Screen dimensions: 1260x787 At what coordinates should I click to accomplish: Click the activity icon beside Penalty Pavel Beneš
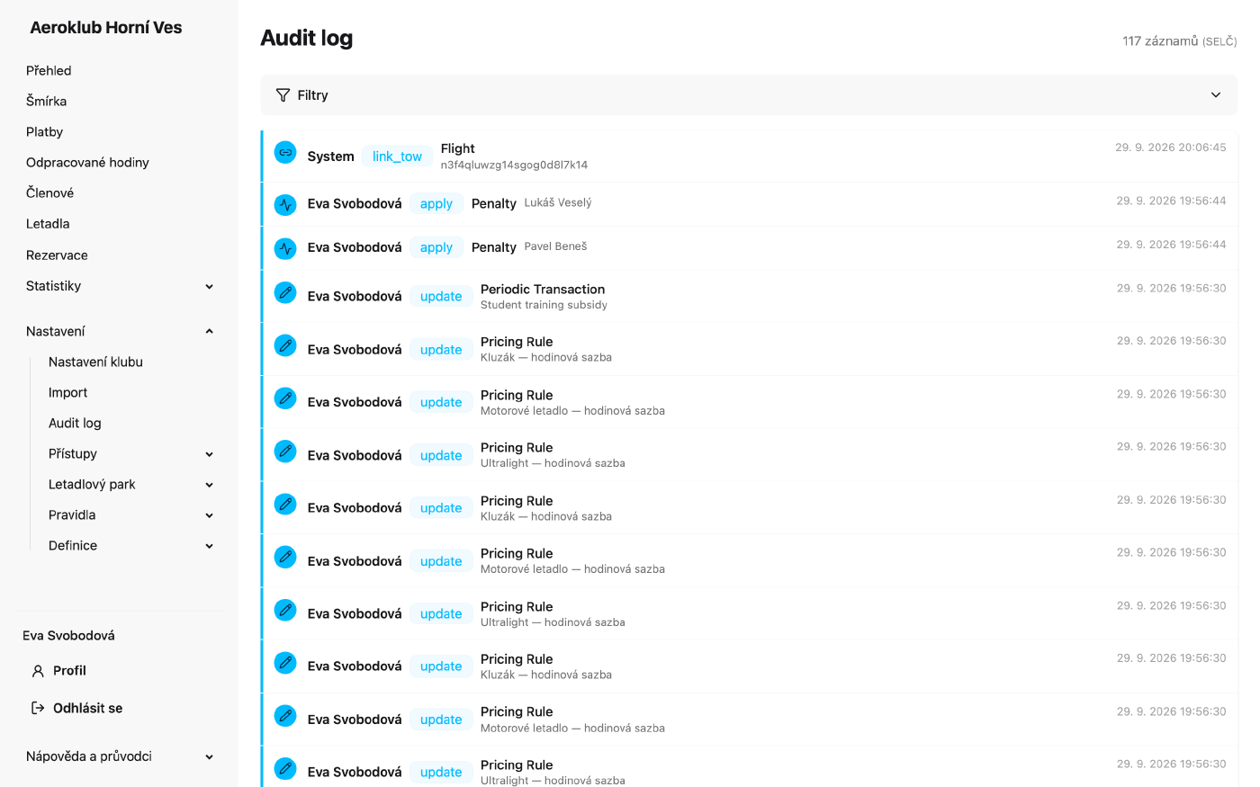(x=285, y=248)
